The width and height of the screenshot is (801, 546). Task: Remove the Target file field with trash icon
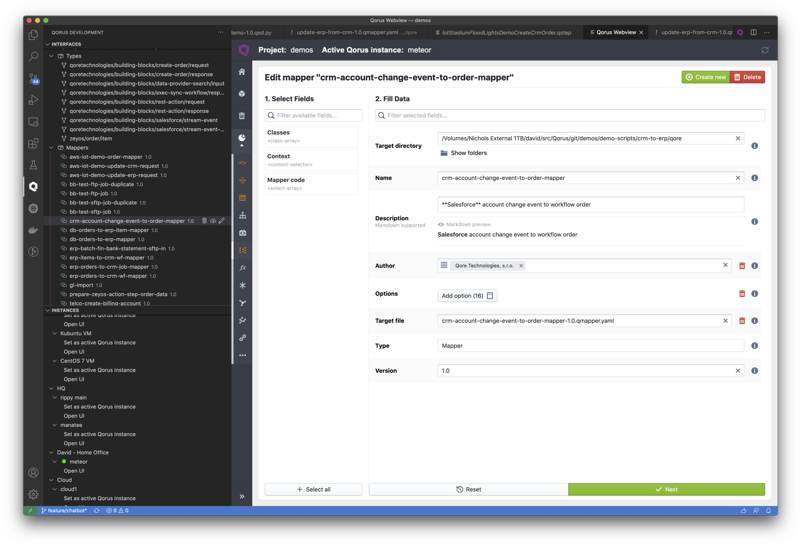(742, 321)
